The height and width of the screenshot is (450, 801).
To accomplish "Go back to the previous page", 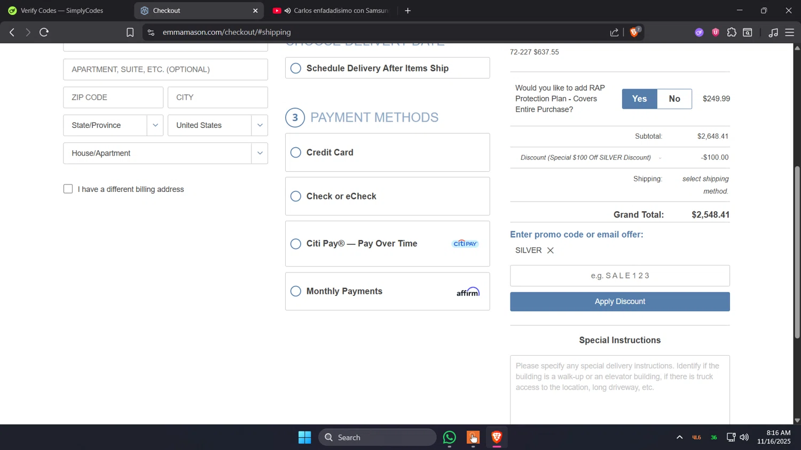I will pyautogui.click(x=12, y=33).
